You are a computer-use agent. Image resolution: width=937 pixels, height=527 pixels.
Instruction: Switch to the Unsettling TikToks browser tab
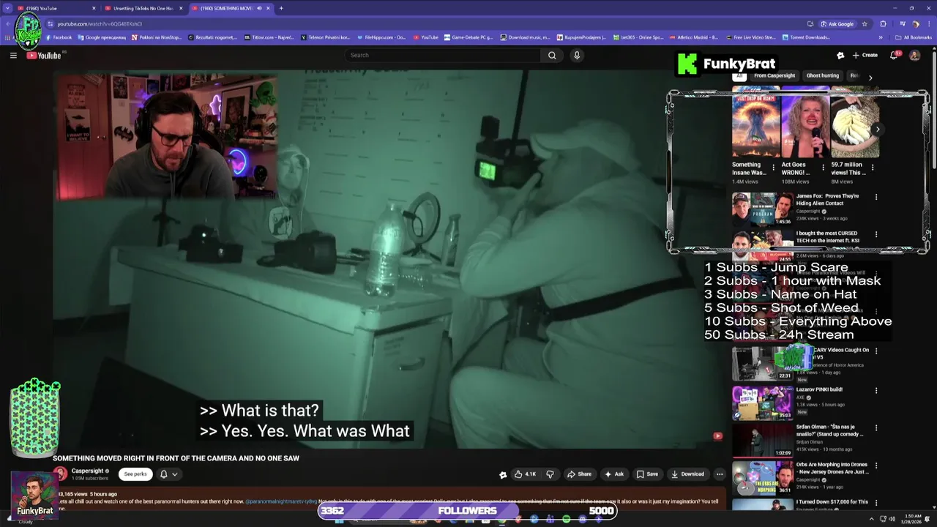(144, 8)
